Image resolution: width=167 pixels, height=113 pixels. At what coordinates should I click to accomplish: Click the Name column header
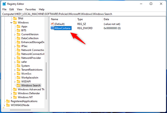[x=63, y=19]
